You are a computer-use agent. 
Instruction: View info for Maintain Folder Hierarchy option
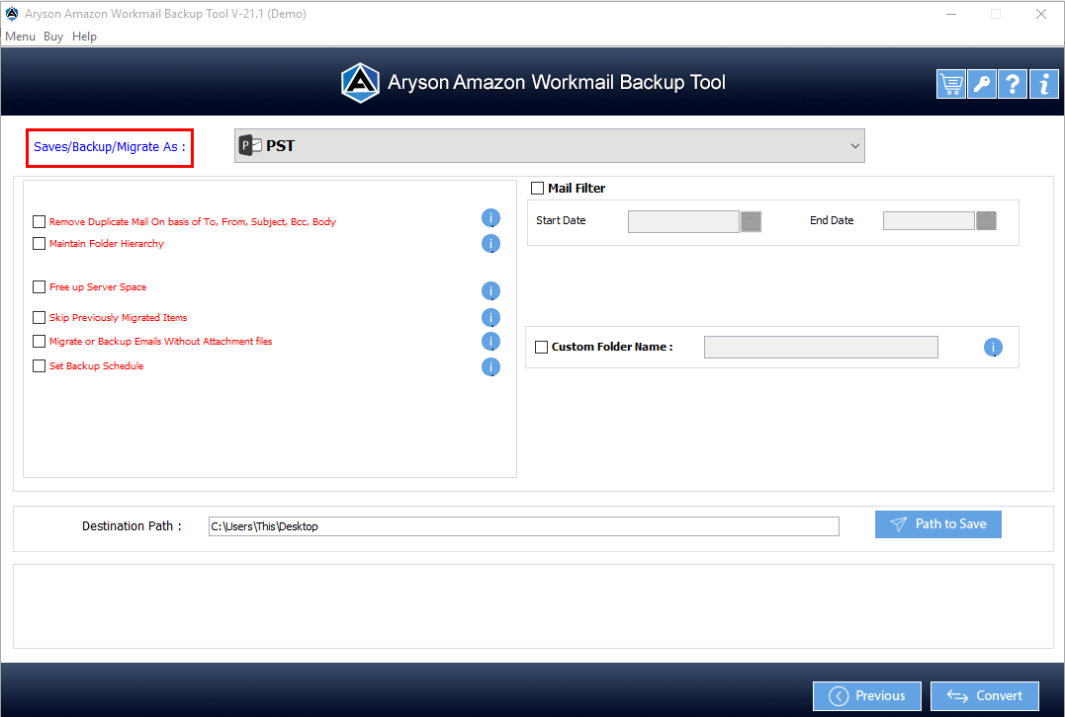pyautogui.click(x=490, y=244)
